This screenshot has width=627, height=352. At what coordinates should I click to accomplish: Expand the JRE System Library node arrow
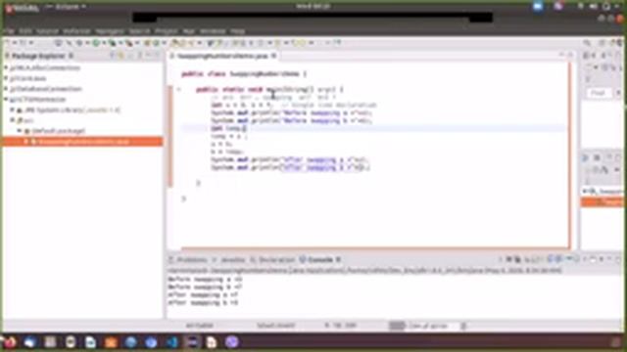[13, 110]
